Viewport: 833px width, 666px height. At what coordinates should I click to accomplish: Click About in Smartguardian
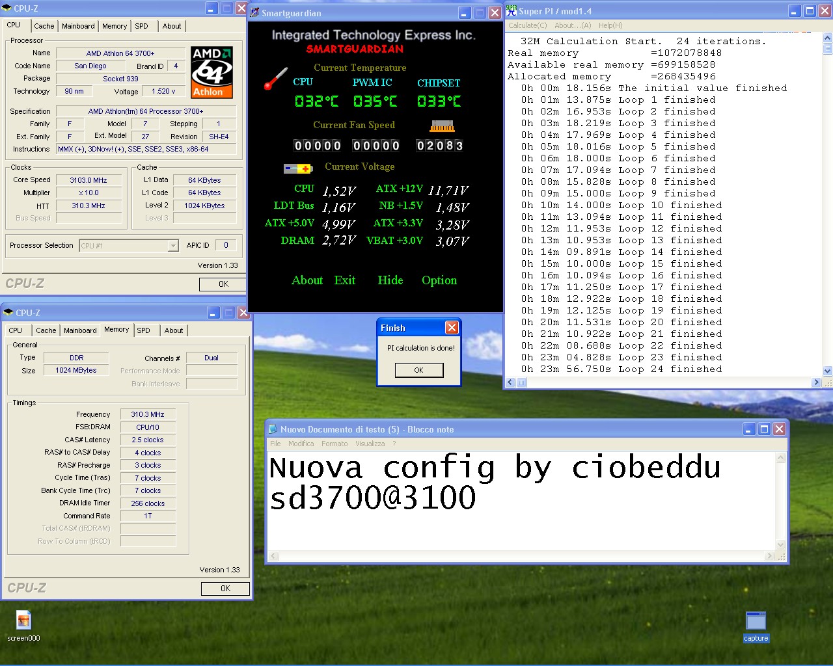click(307, 280)
